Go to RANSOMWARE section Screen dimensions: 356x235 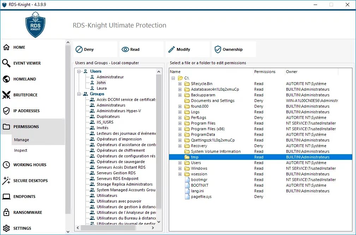[28, 212]
